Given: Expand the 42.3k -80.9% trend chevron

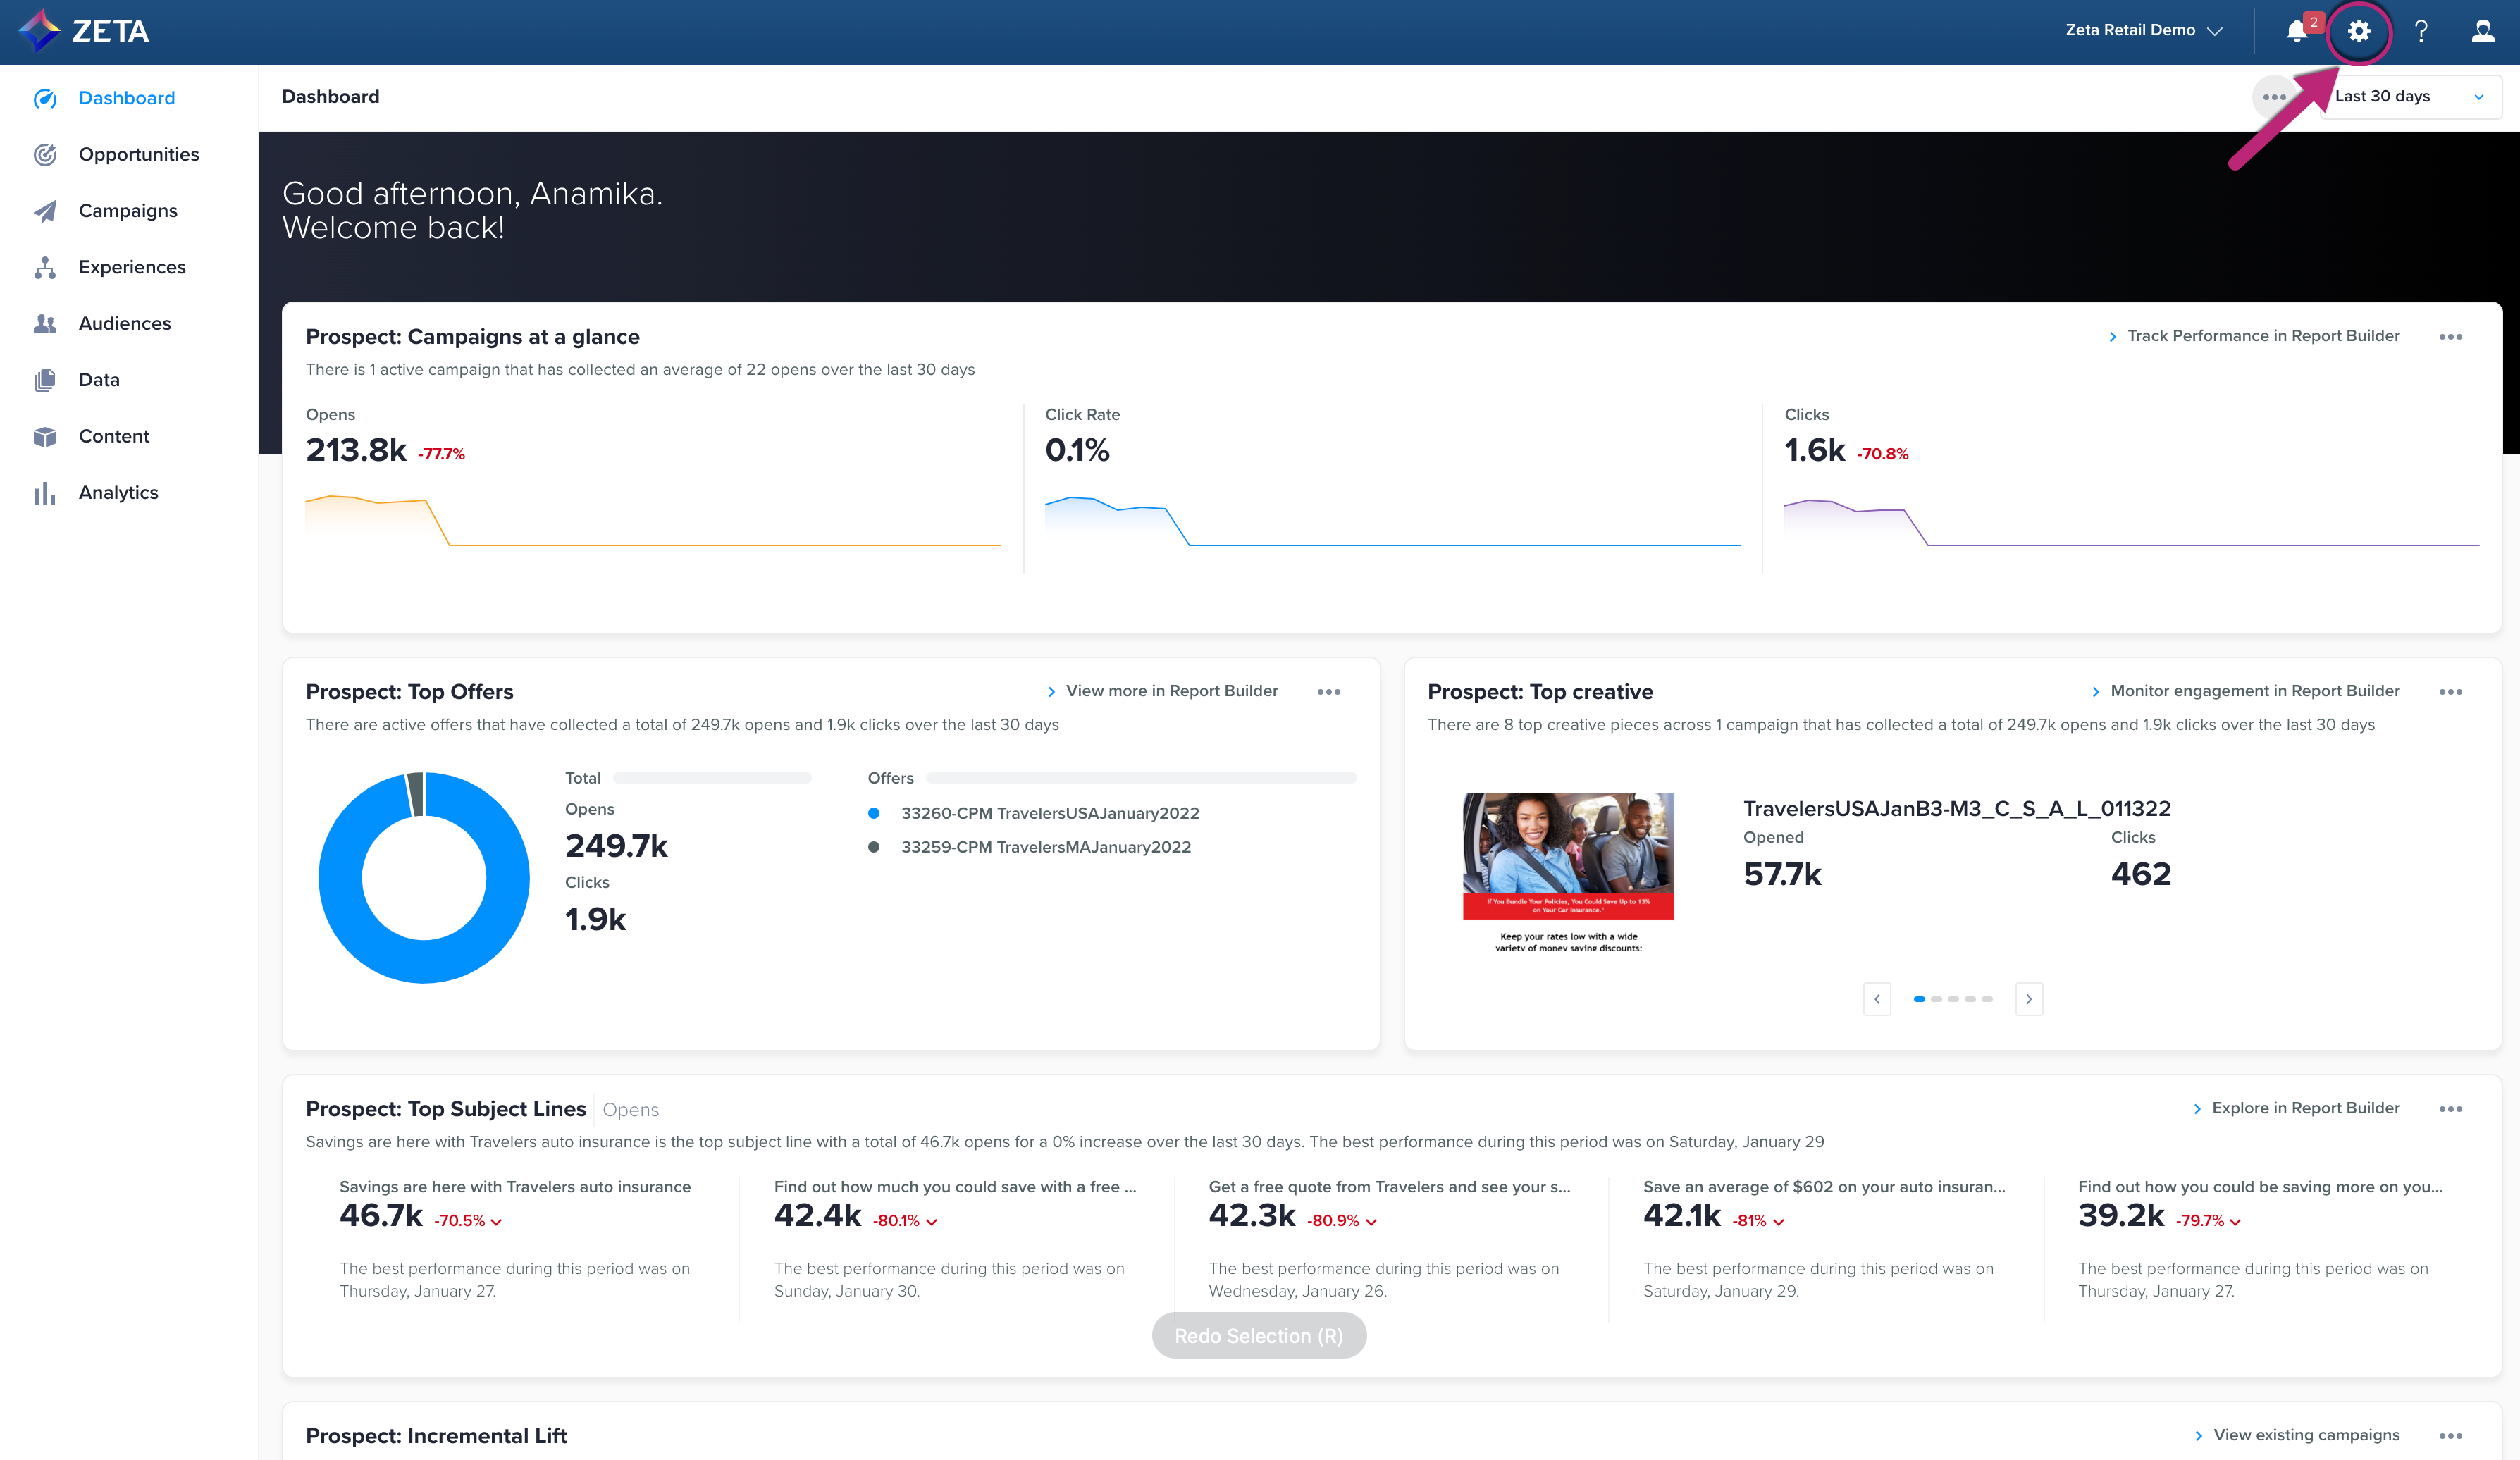Looking at the screenshot, I should pyautogui.click(x=1371, y=1222).
